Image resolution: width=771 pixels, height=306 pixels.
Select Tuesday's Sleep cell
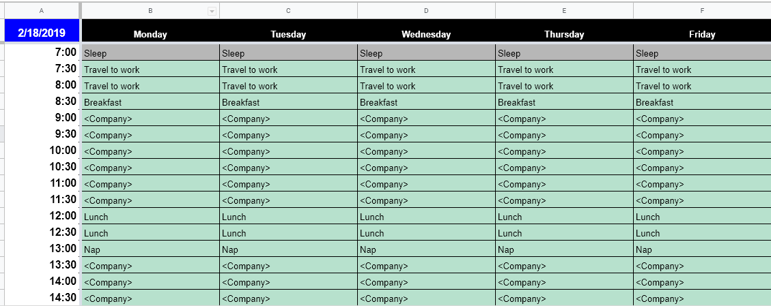(x=288, y=53)
